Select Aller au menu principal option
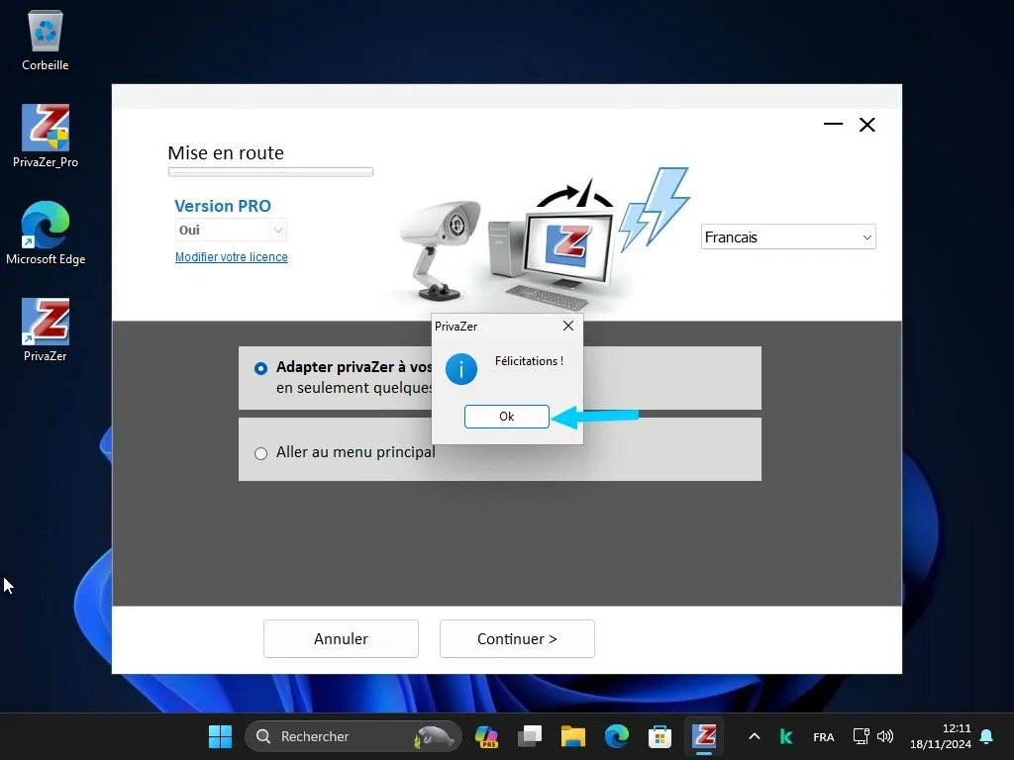Viewport: 1014px width, 760px height. pos(260,453)
